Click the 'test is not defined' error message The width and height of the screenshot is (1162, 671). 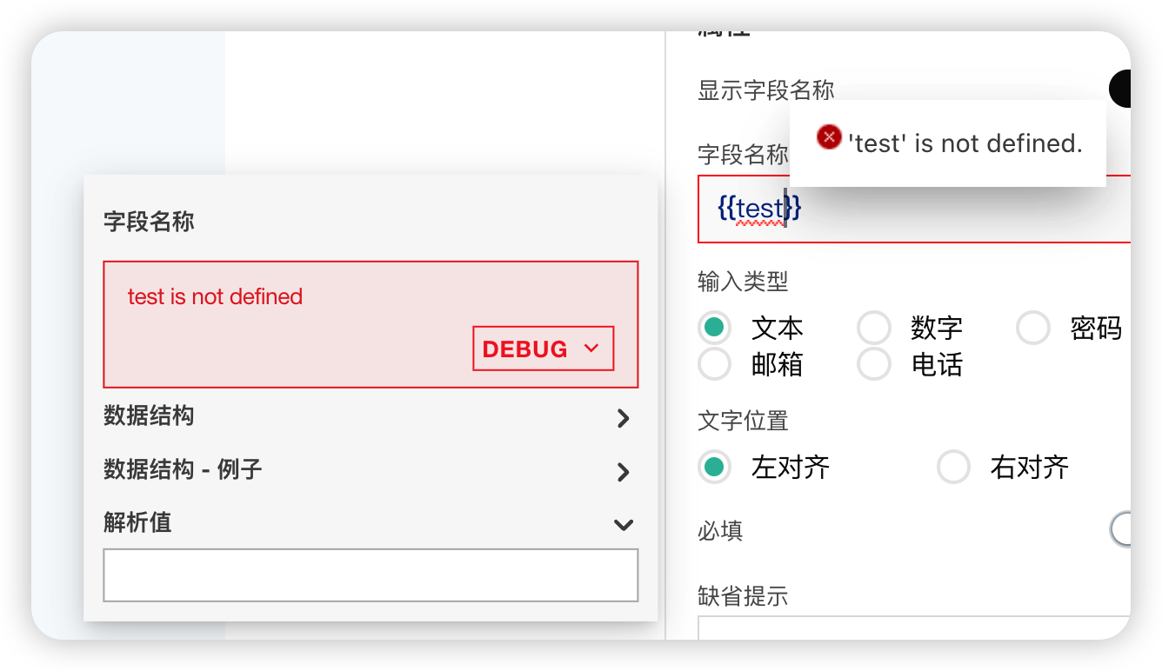(215, 296)
